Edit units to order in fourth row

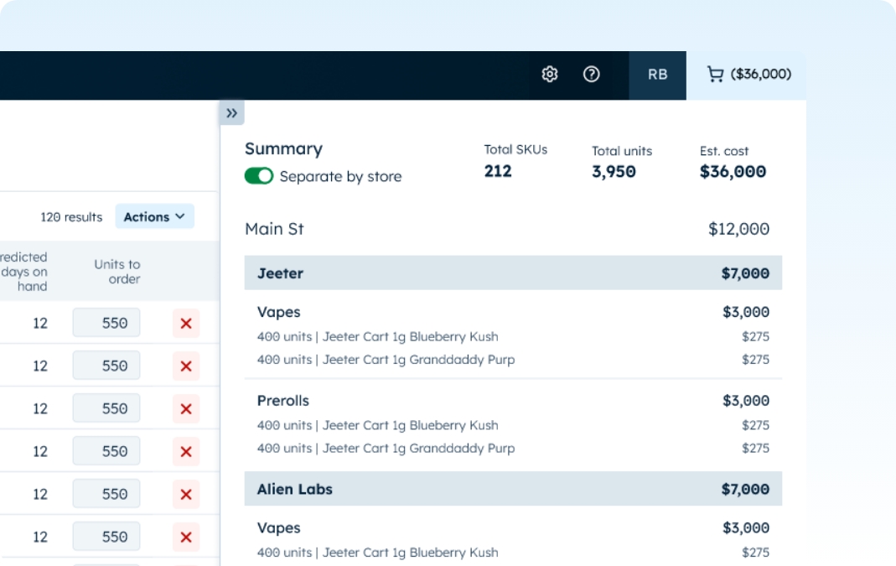pyautogui.click(x=106, y=451)
